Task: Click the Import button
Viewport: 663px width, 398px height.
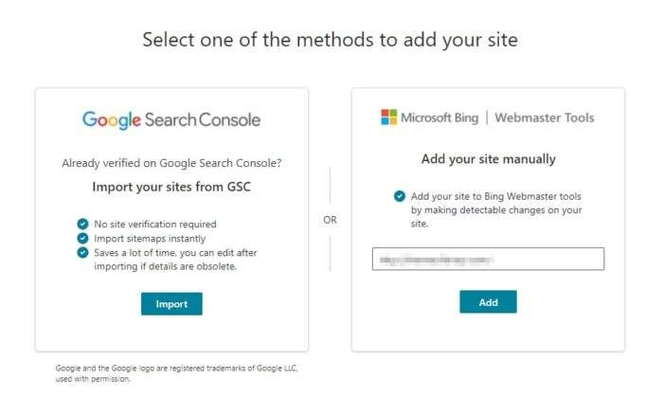Action: [171, 303]
